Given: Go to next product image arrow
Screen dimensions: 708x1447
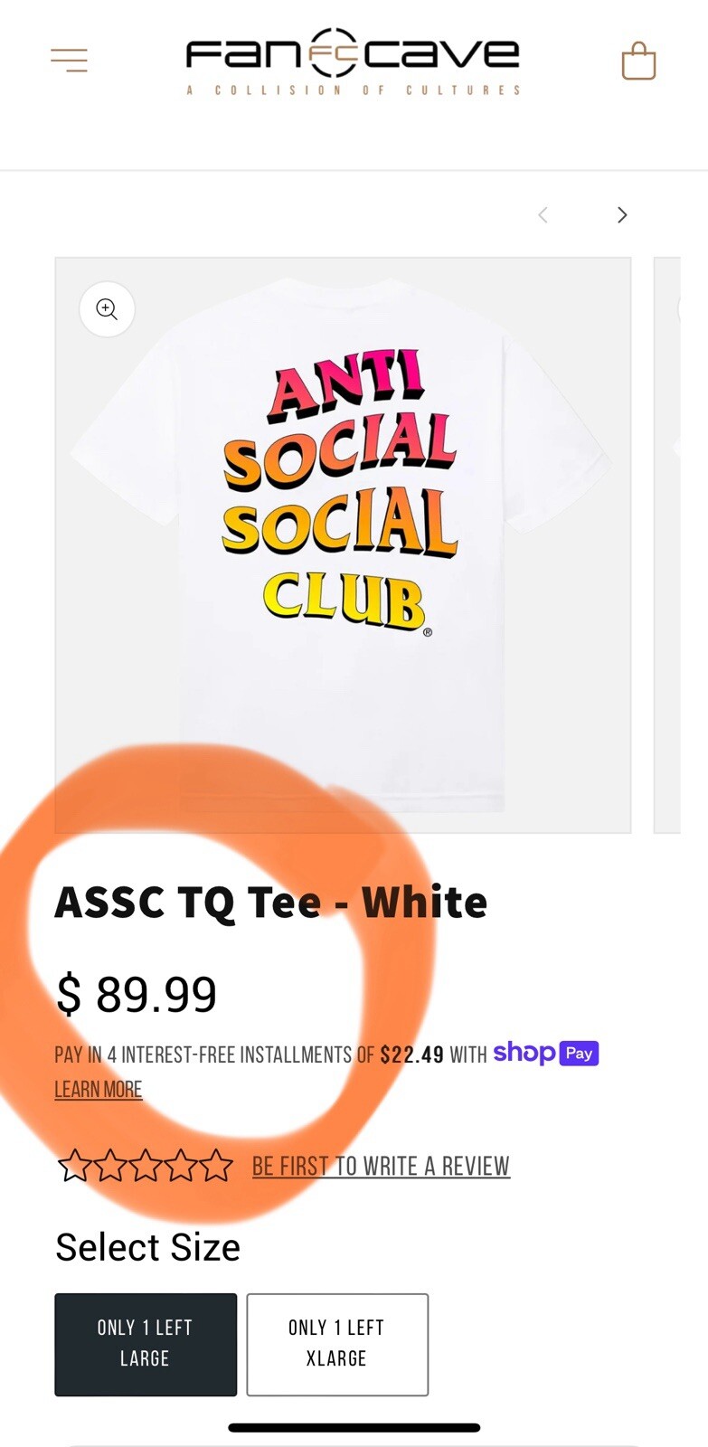Looking at the screenshot, I should tap(622, 215).
